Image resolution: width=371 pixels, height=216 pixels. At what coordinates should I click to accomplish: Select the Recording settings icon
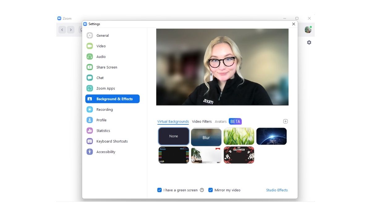point(90,110)
